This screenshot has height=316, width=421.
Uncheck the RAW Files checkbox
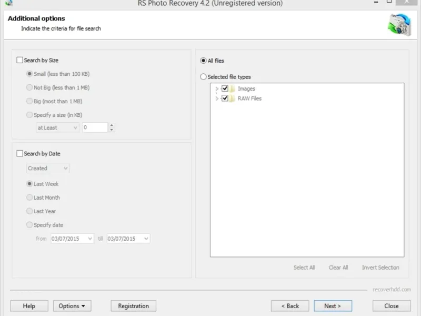tap(225, 98)
